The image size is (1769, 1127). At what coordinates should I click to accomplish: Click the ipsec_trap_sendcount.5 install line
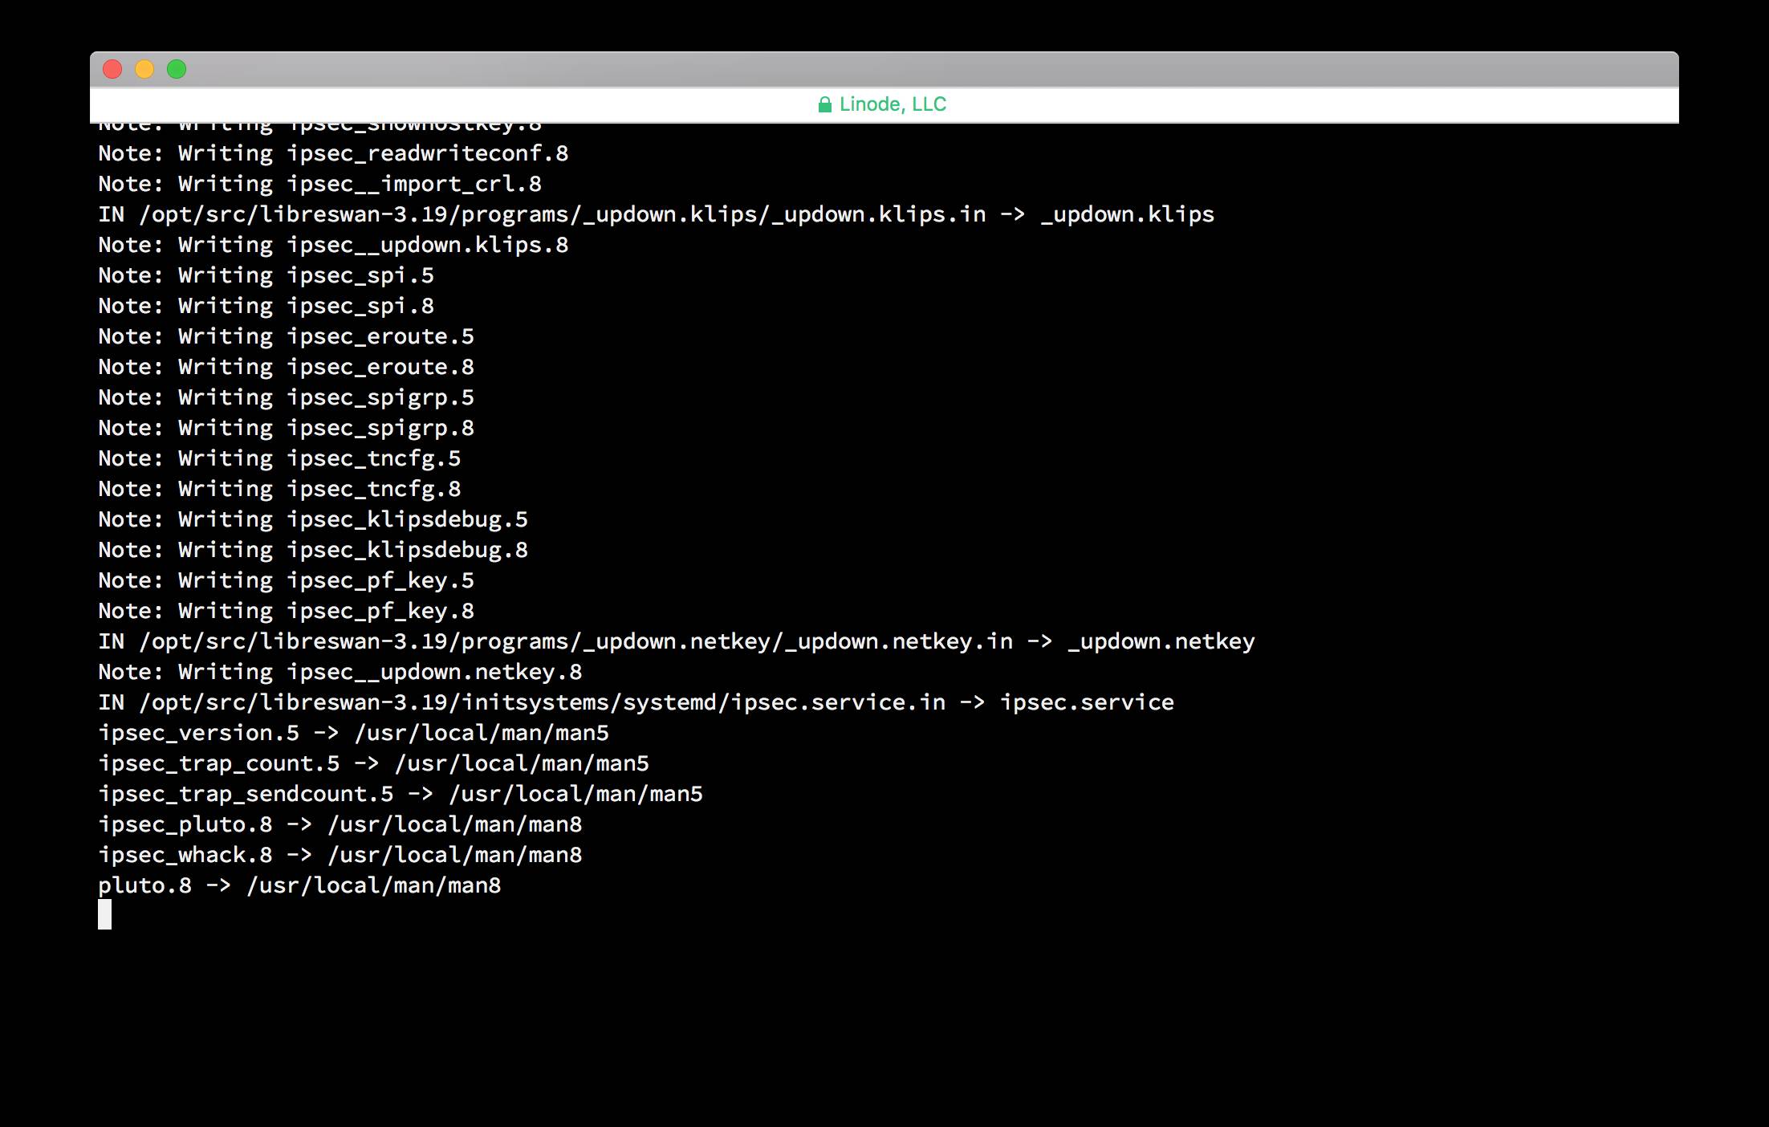pos(400,794)
